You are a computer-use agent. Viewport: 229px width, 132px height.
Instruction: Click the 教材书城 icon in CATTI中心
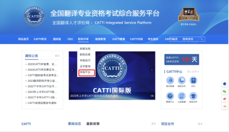coord(170,80)
